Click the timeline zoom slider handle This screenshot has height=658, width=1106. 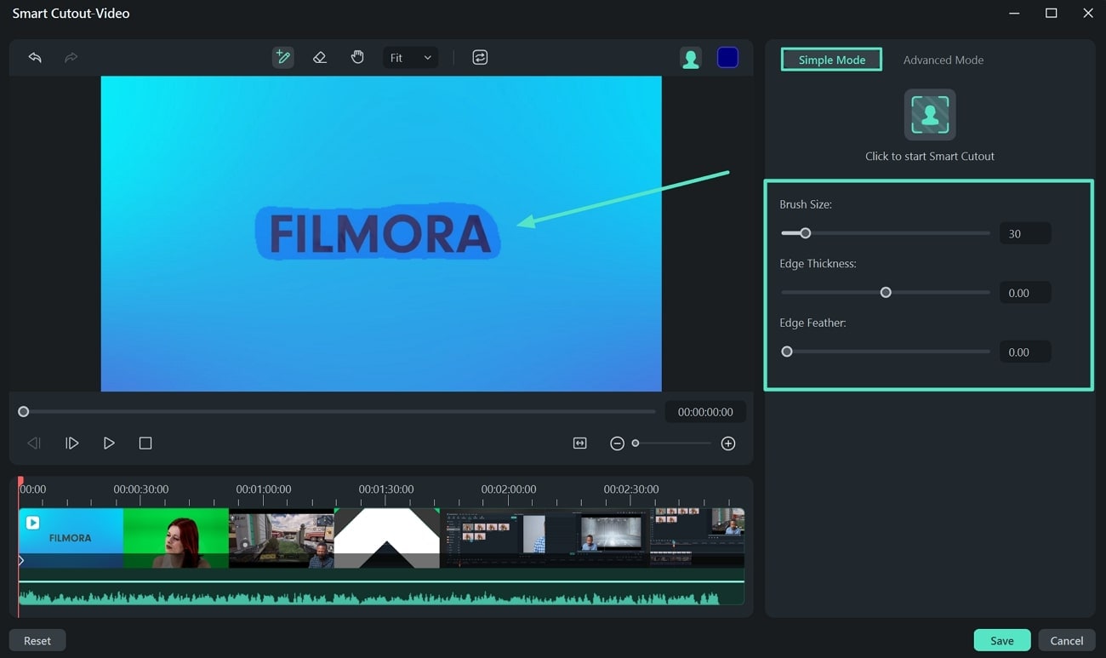pyautogui.click(x=636, y=443)
